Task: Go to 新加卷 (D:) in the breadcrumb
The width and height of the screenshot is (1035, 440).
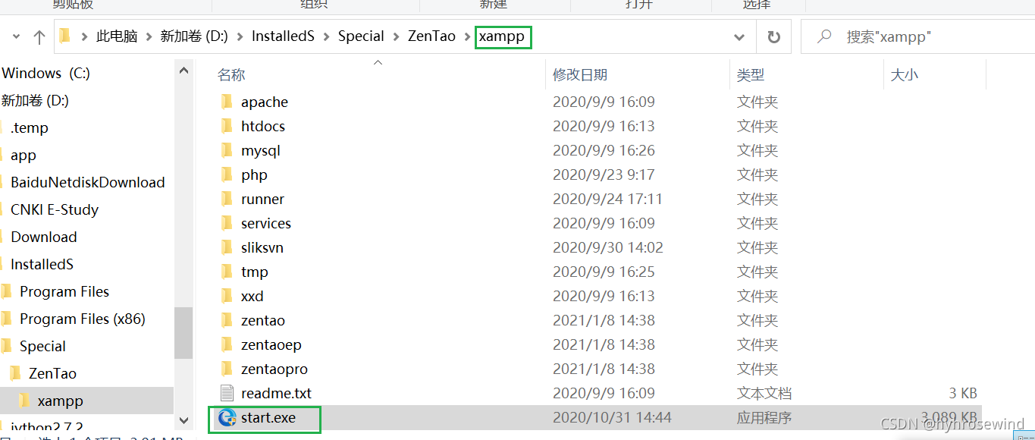Action: click(x=194, y=36)
